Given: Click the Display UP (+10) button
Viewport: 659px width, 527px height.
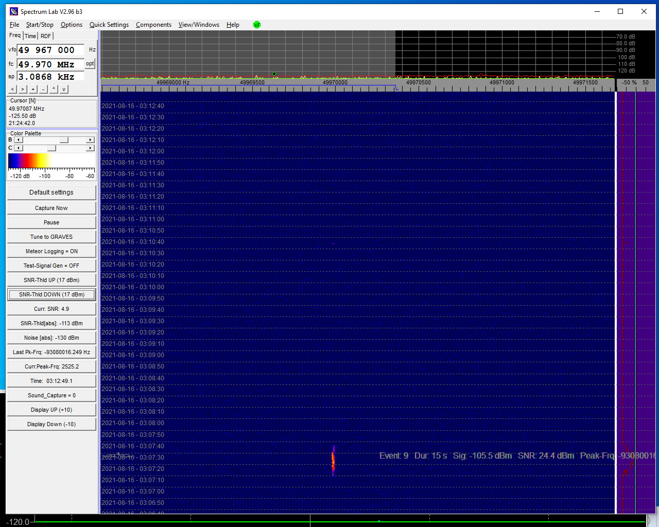Looking at the screenshot, I should 51,410.
